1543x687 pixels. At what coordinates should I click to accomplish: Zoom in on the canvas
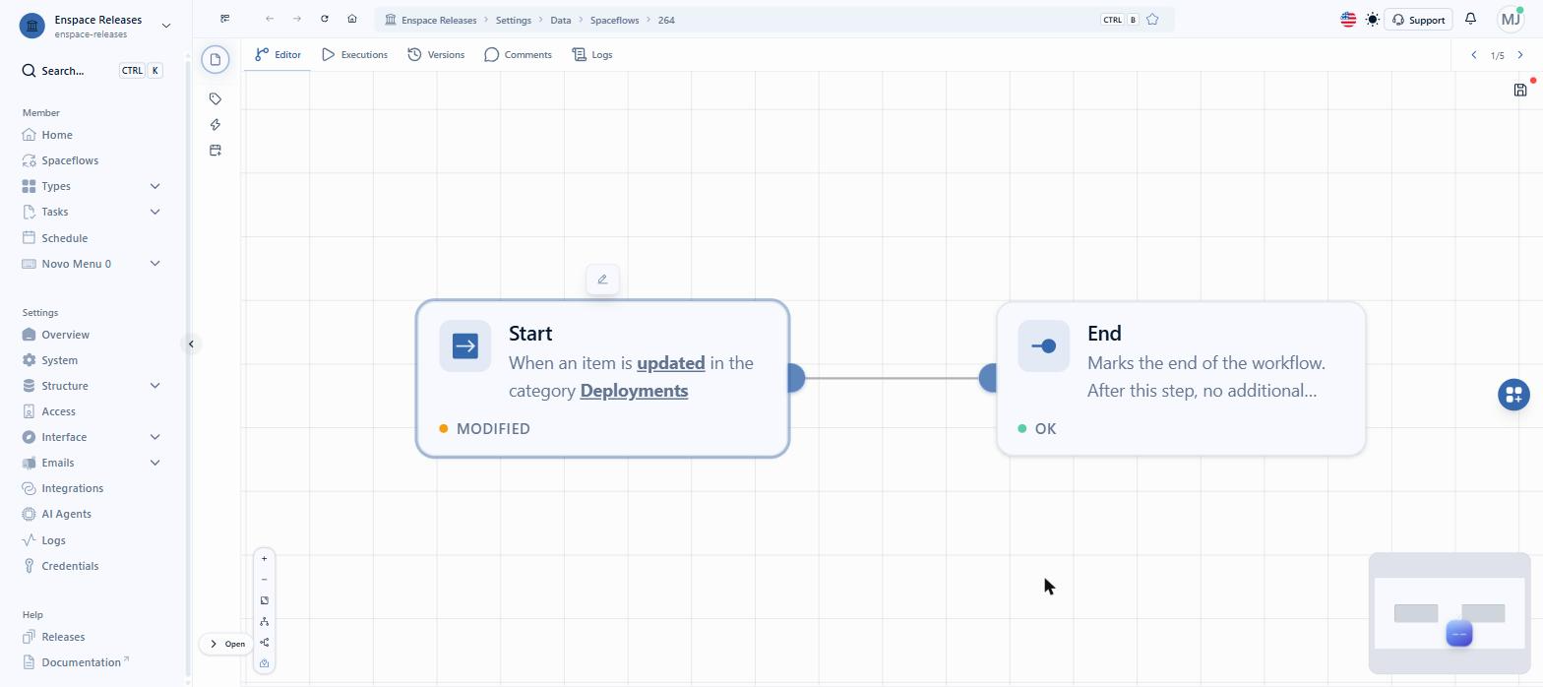(264, 558)
